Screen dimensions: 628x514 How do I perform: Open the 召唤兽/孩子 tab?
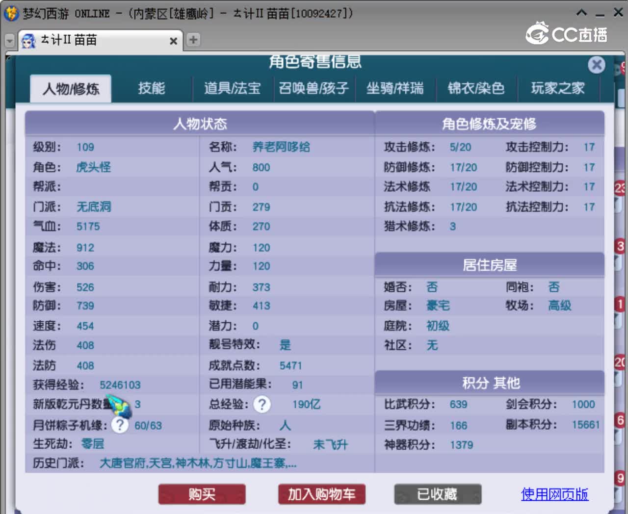point(314,88)
